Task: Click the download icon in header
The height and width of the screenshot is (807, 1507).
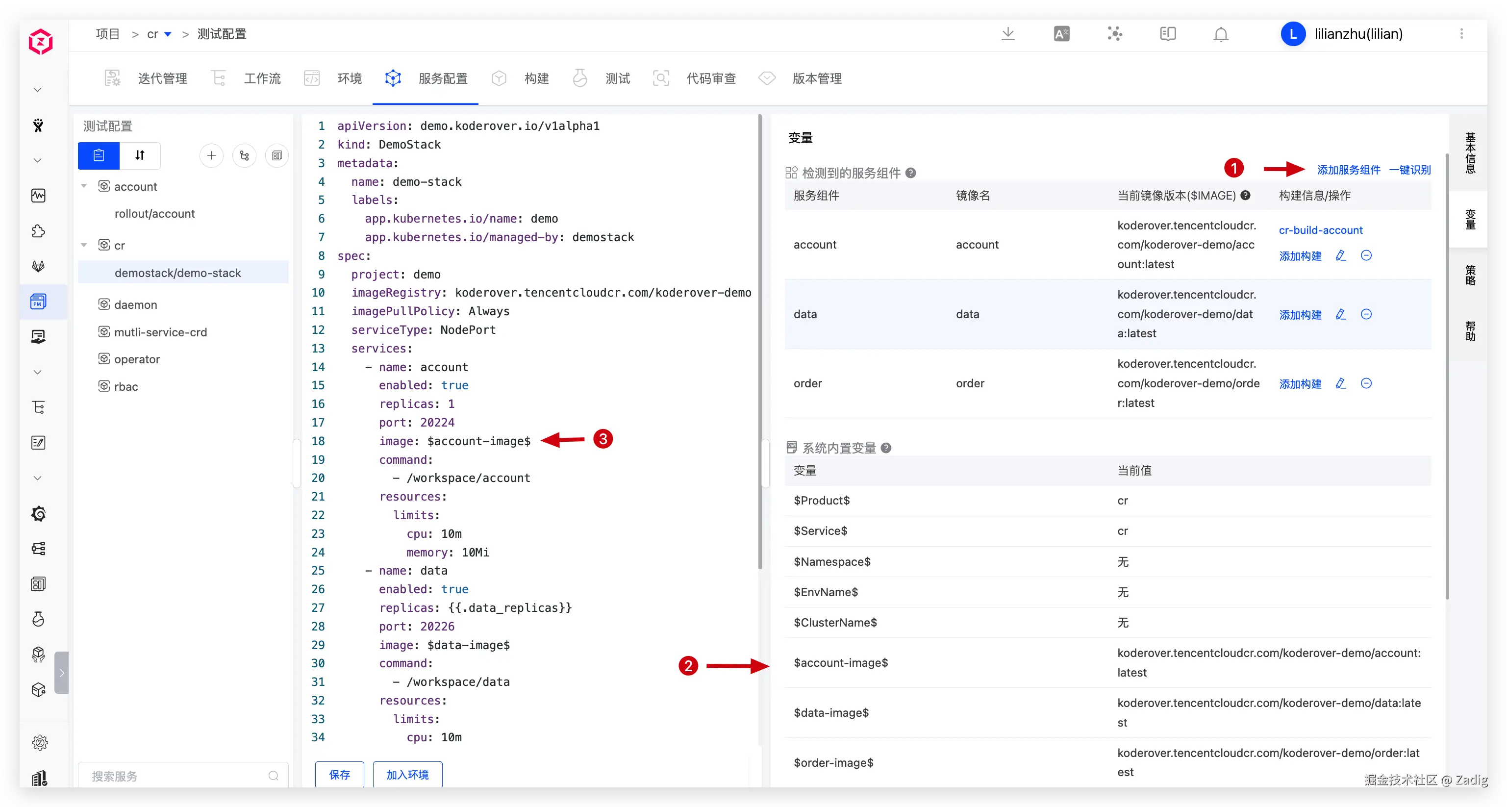Action: click(x=1007, y=34)
